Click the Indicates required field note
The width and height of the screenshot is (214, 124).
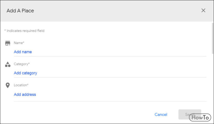[x=24, y=31]
